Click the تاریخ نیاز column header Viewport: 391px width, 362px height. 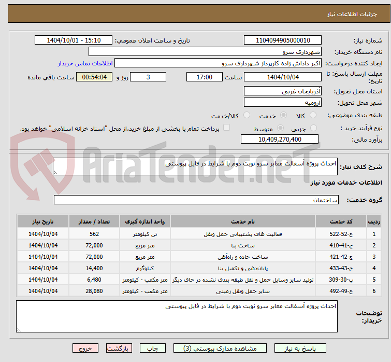click(x=43, y=221)
